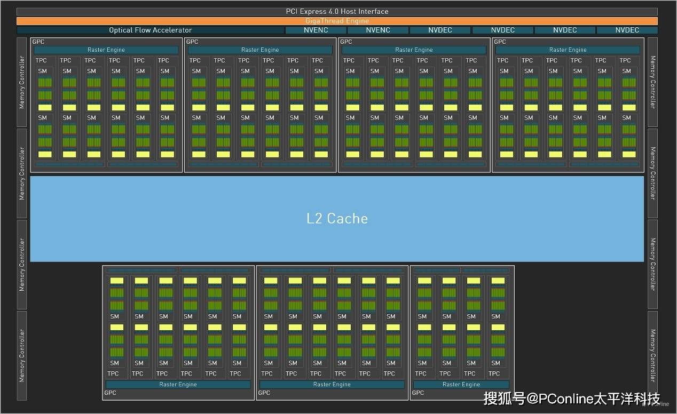
Task: Click the PConline watermark text
Action: coord(571,399)
